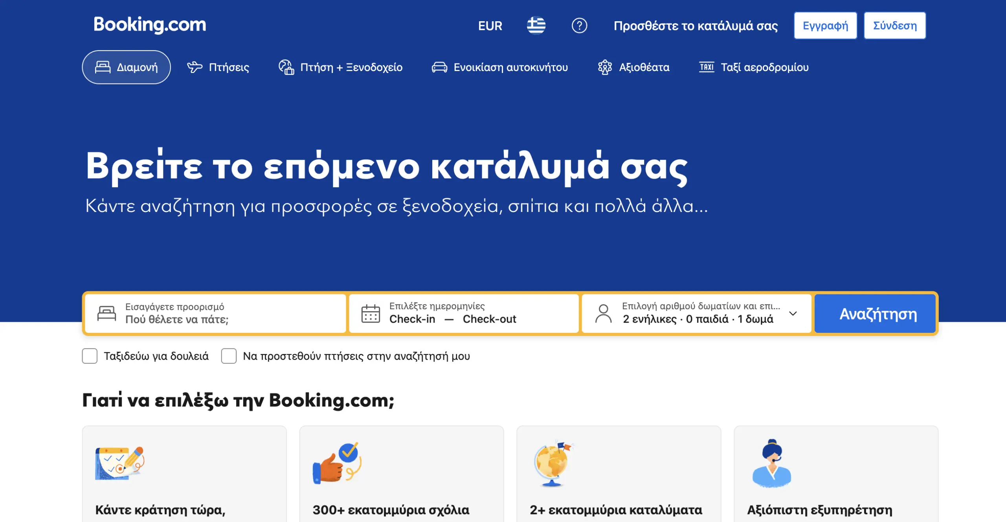
Task: Select the Διαμονή stays tab
Action: tap(126, 67)
